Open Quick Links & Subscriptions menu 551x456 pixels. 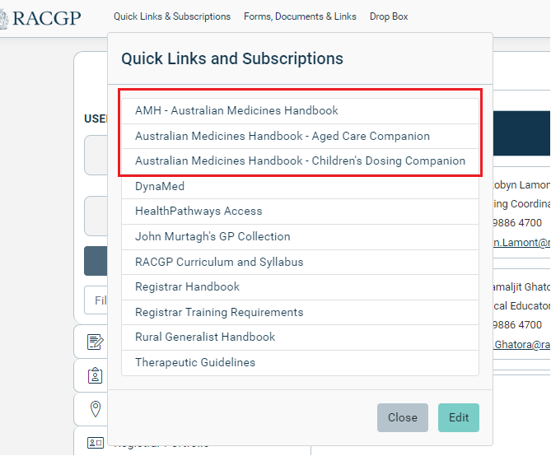[x=172, y=16]
